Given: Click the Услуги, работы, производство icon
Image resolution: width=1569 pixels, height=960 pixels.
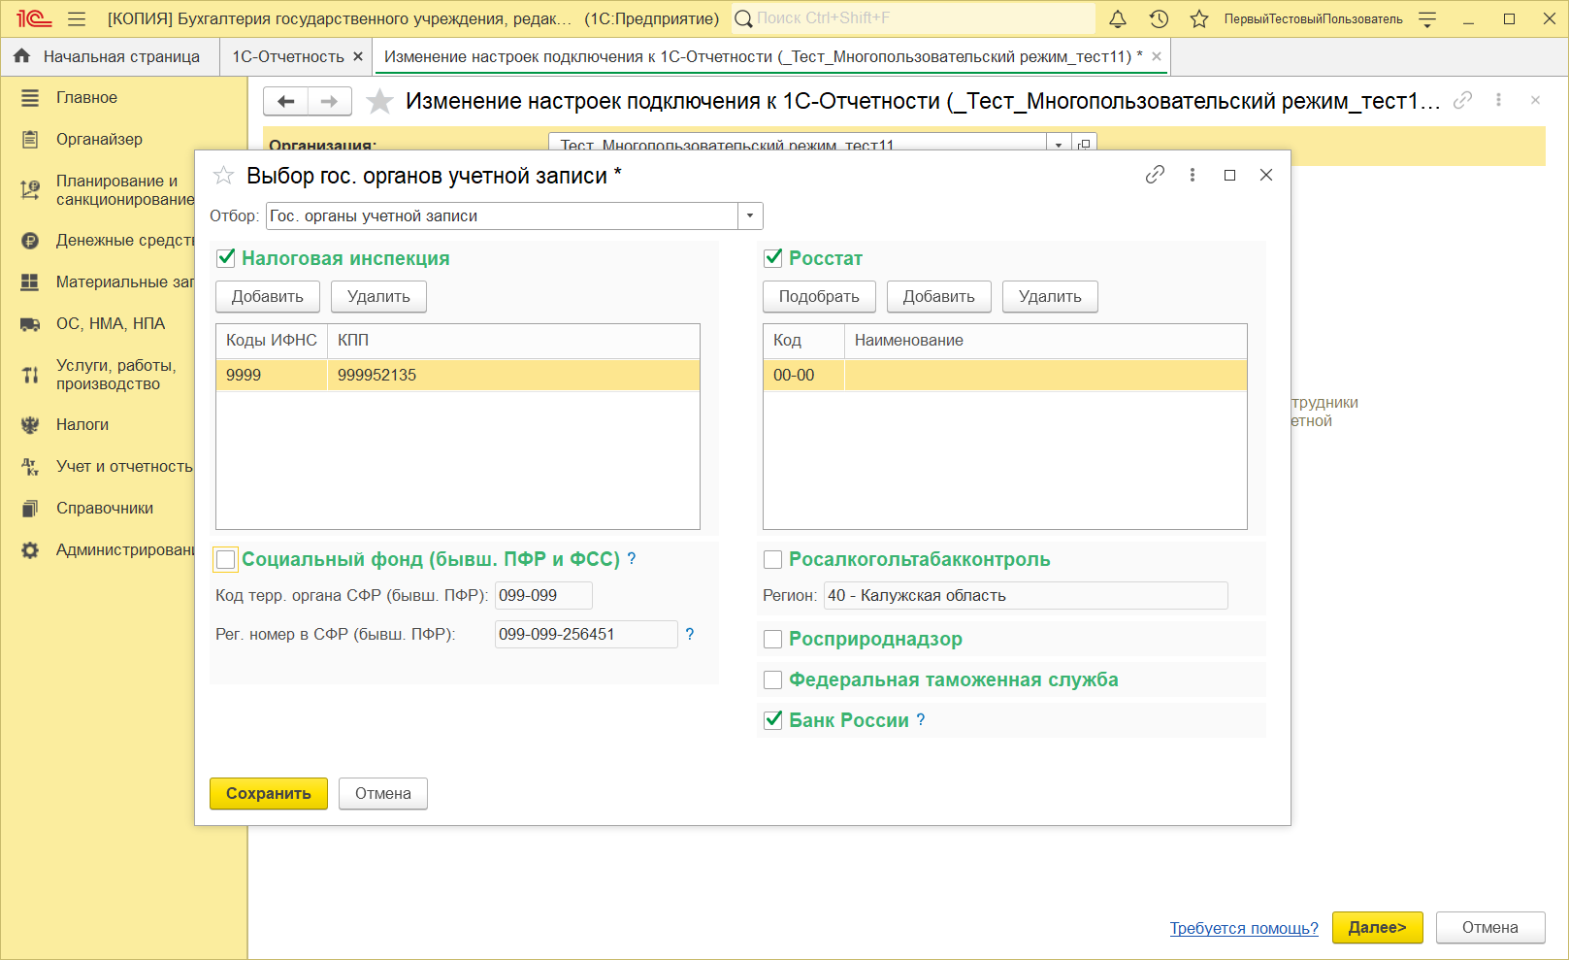Looking at the screenshot, I should (x=30, y=375).
